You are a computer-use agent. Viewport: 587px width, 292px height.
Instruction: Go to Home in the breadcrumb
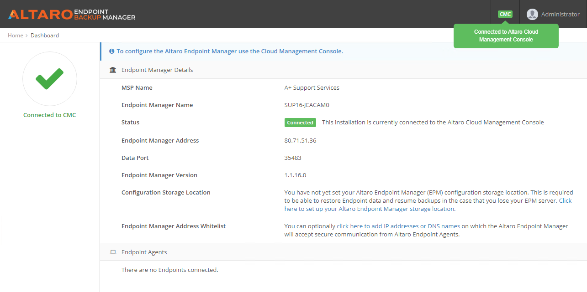click(x=16, y=35)
